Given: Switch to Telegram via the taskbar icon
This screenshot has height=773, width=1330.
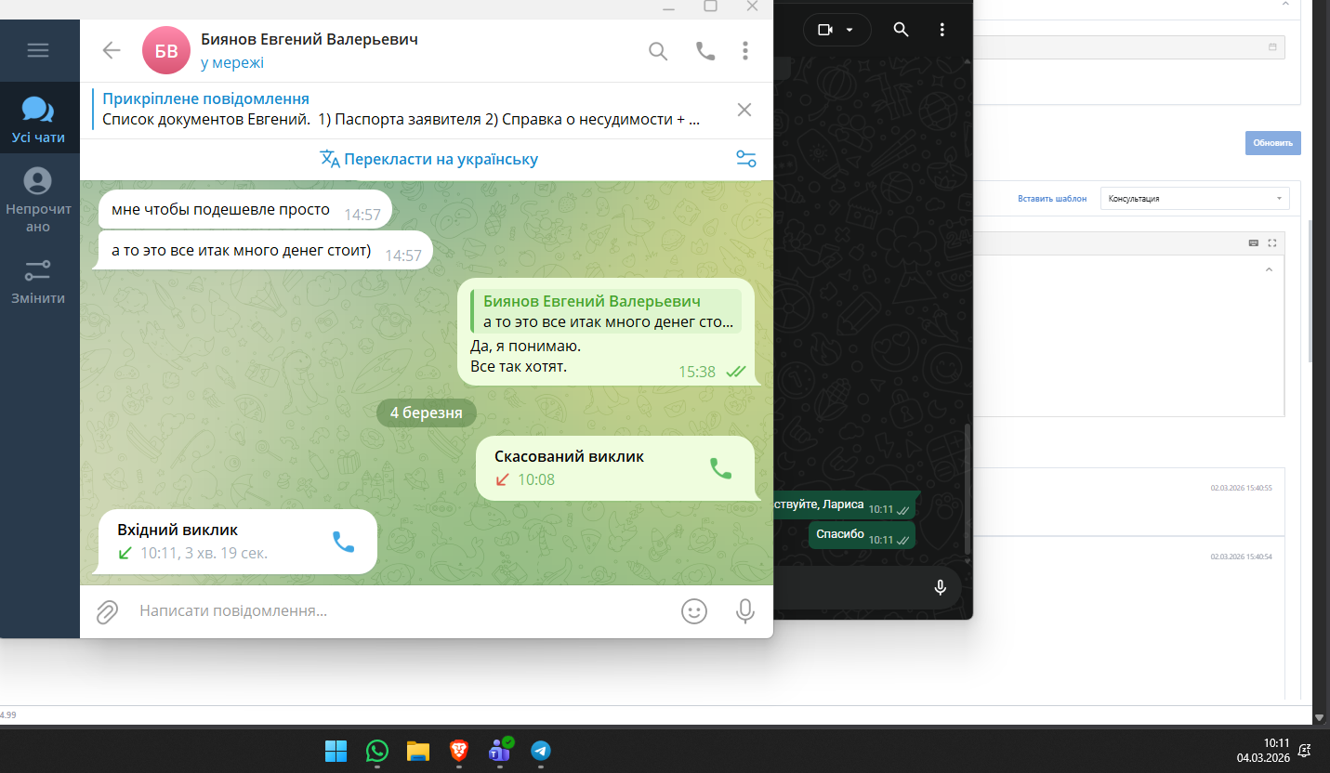Looking at the screenshot, I should 541,751.
